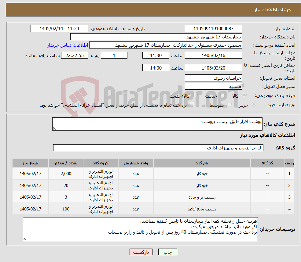The image size is (301, 262).
Task: Click خودکار item name in row 2
Action: click(202, 185)
